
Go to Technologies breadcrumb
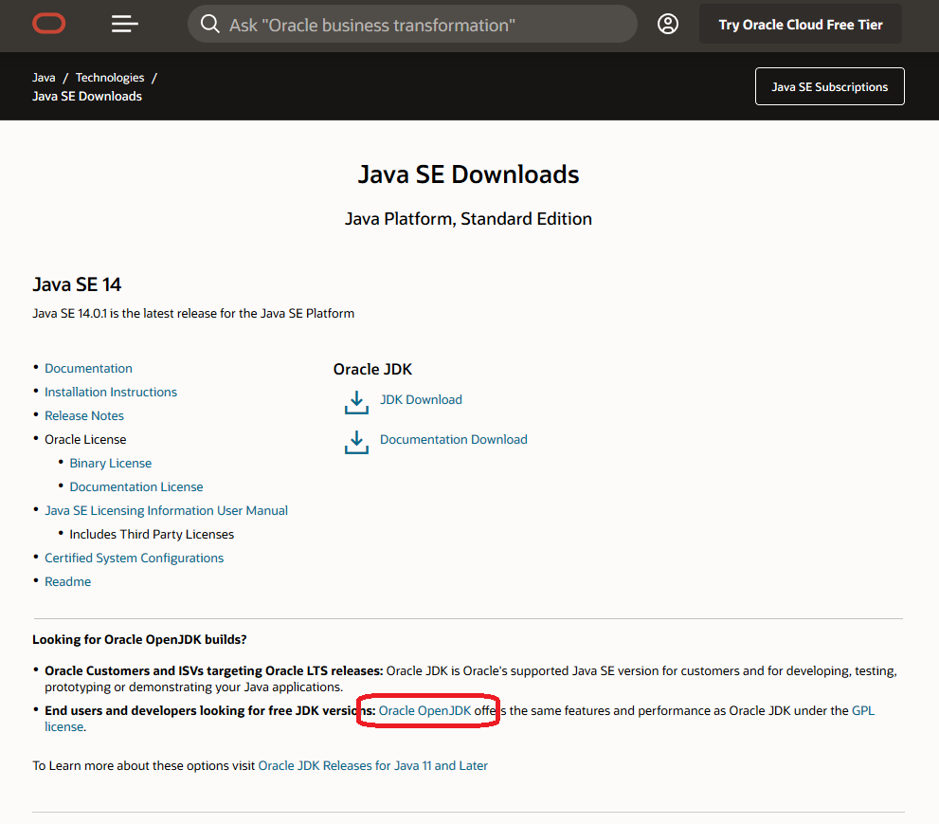click(x=110, y=78)
